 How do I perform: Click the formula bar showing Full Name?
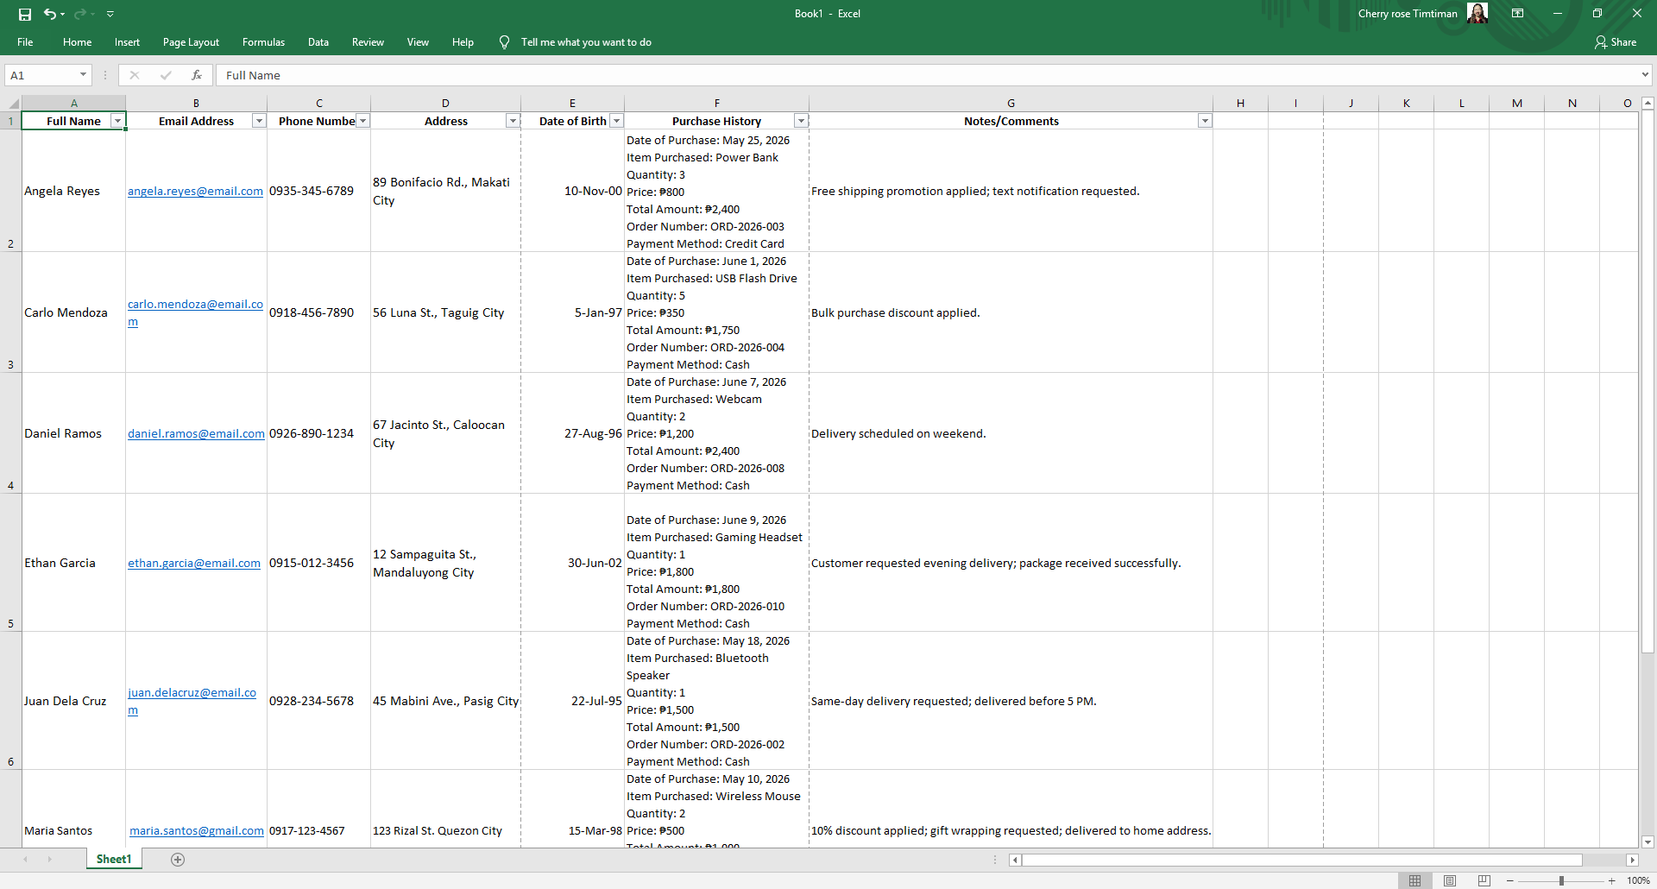tap(928, 75)
